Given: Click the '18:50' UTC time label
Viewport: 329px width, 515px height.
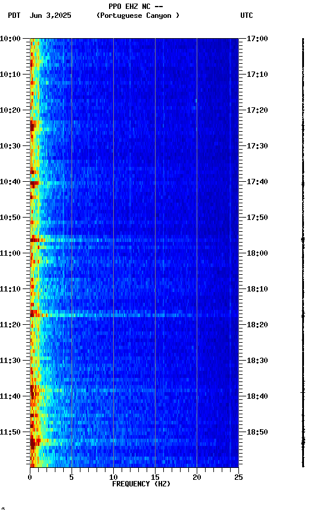Looking at the screenshot, I should click(x=257, y=432).
